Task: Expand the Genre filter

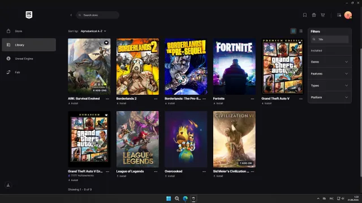Action: coord(329,62)
